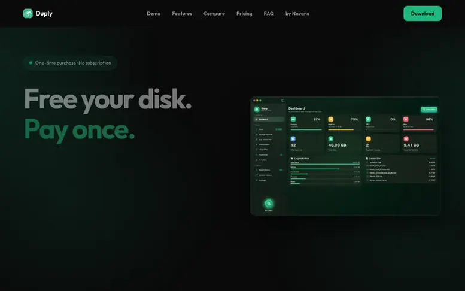Click the CPU card icon at 0%
Screen dimensions: 465x291
[368, 119]
